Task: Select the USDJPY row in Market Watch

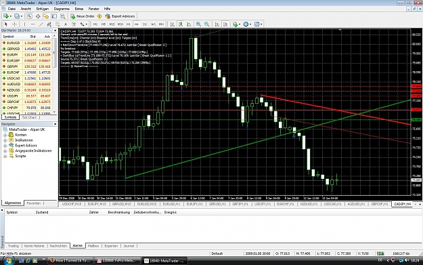Action: coord(26,96)
